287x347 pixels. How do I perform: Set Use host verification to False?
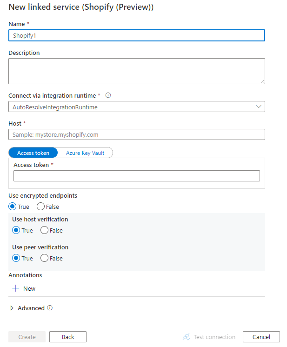(x=44, y=230)
